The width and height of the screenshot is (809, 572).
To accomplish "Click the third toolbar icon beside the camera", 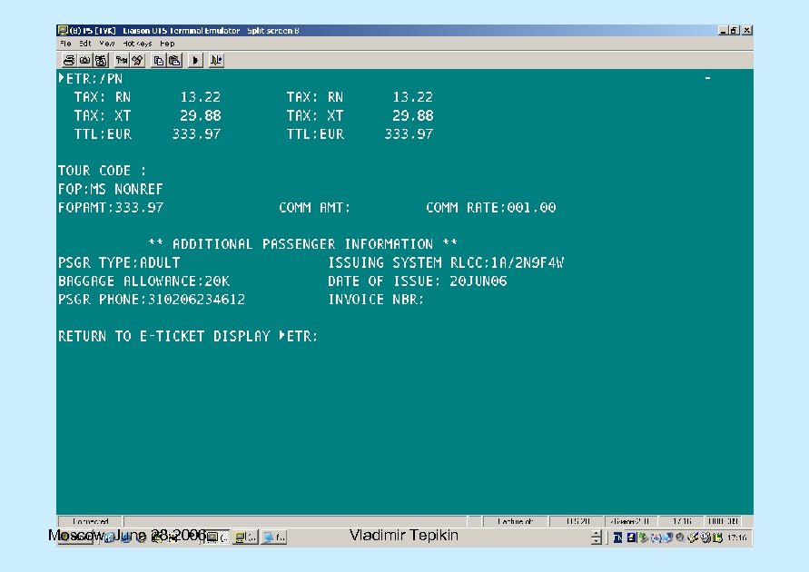I will 101,60.
